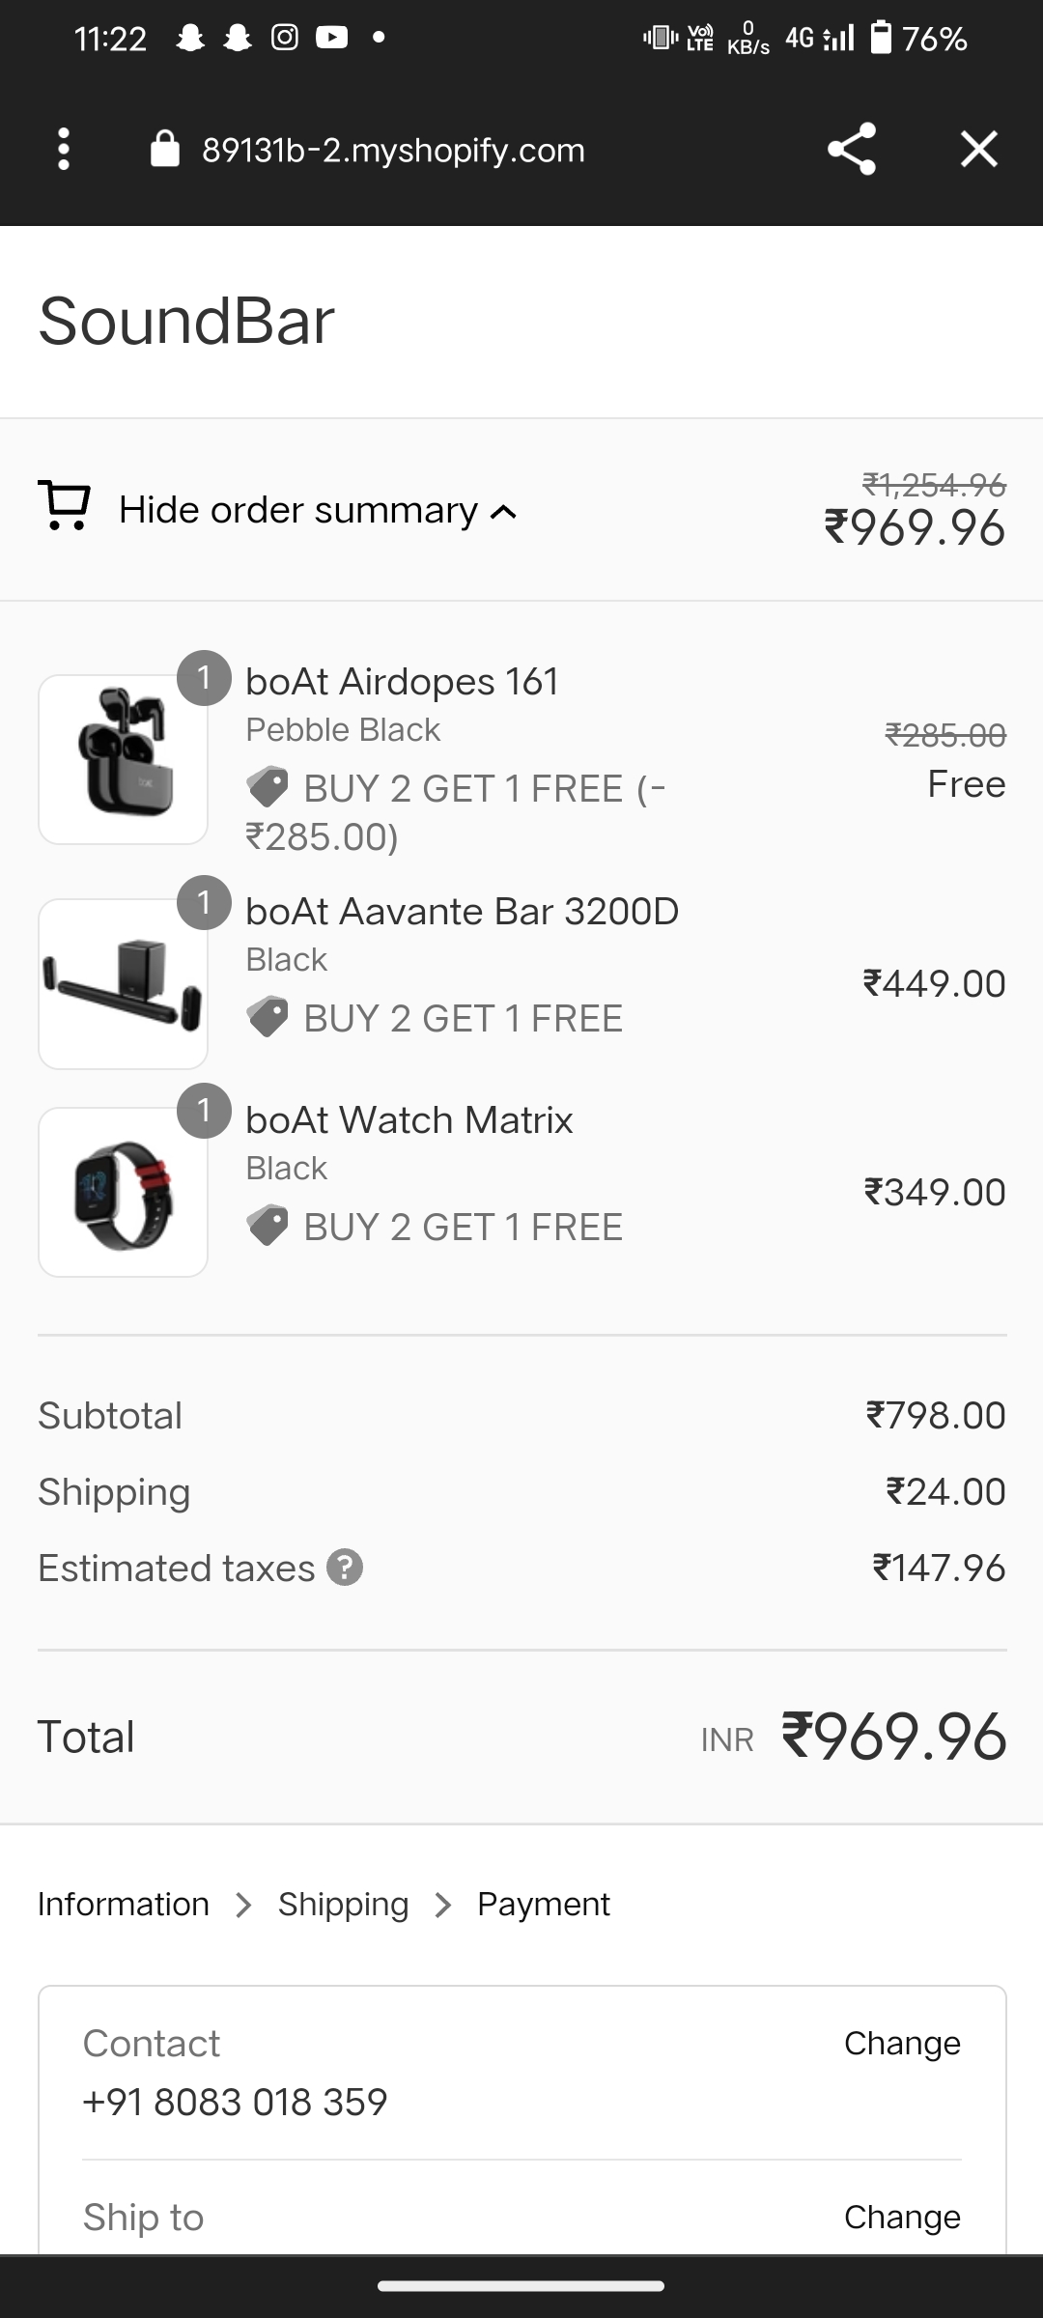1043x2318 pixels.
Task: Collapse the order summary chevron
Action: coord(504,512)
